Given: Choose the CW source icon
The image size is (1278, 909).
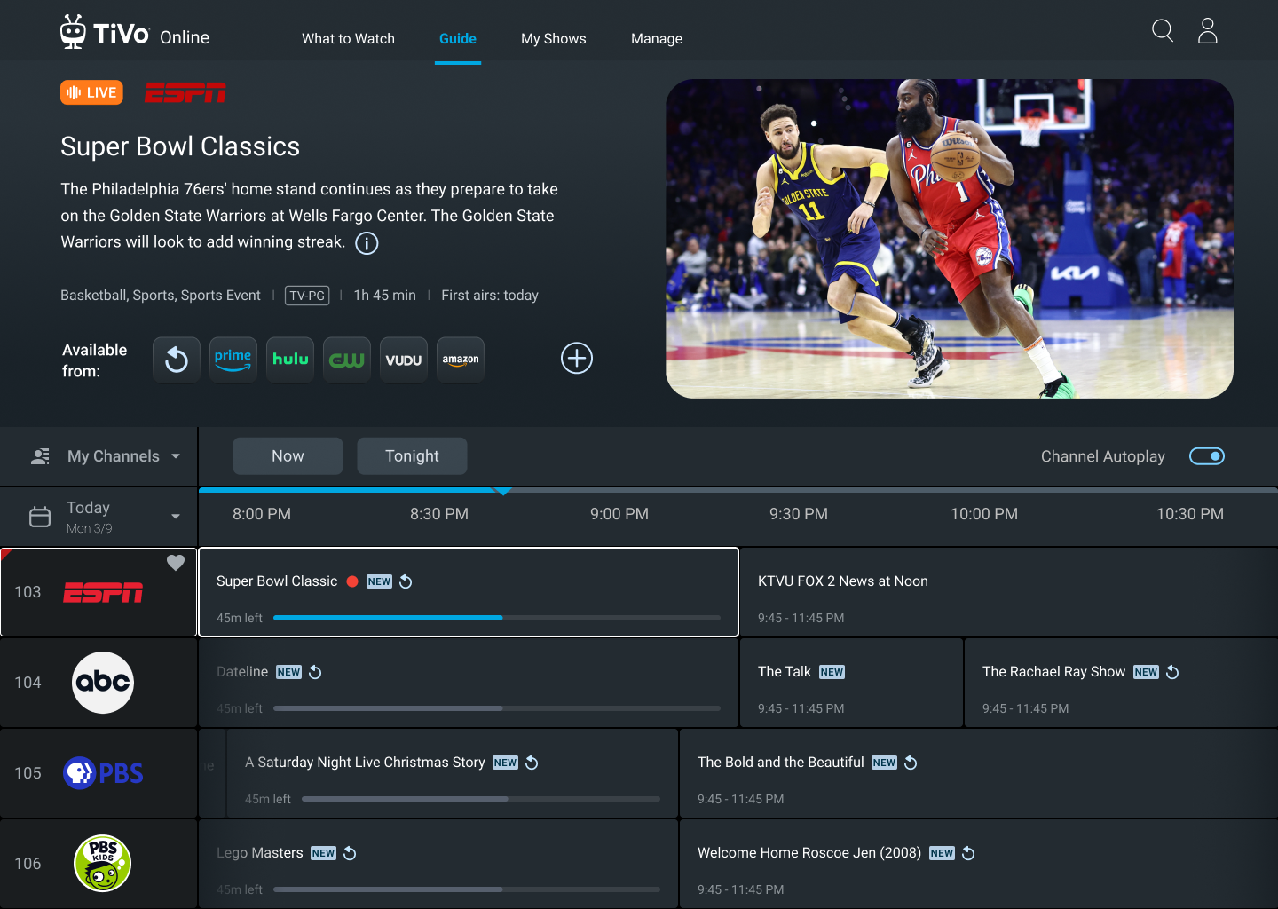Looking at the screenshot, I should 347,360.
